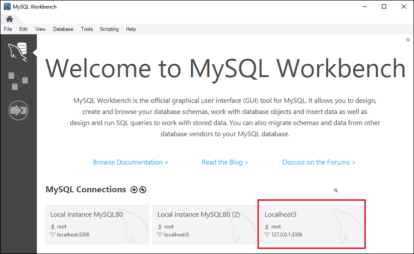The height and width of the screenshot is (254, 414).
Task: Open Local instance MySQL80 (2) connection tile
Action: click(204, 224)
